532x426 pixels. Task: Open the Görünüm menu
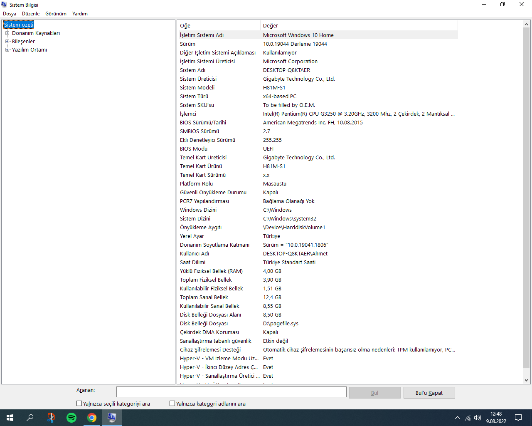(56, 14)
